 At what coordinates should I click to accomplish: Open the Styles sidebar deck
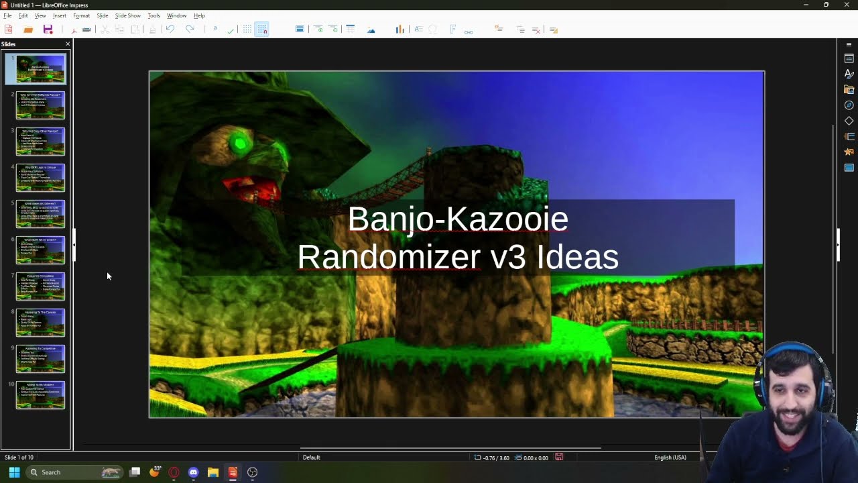849,74
